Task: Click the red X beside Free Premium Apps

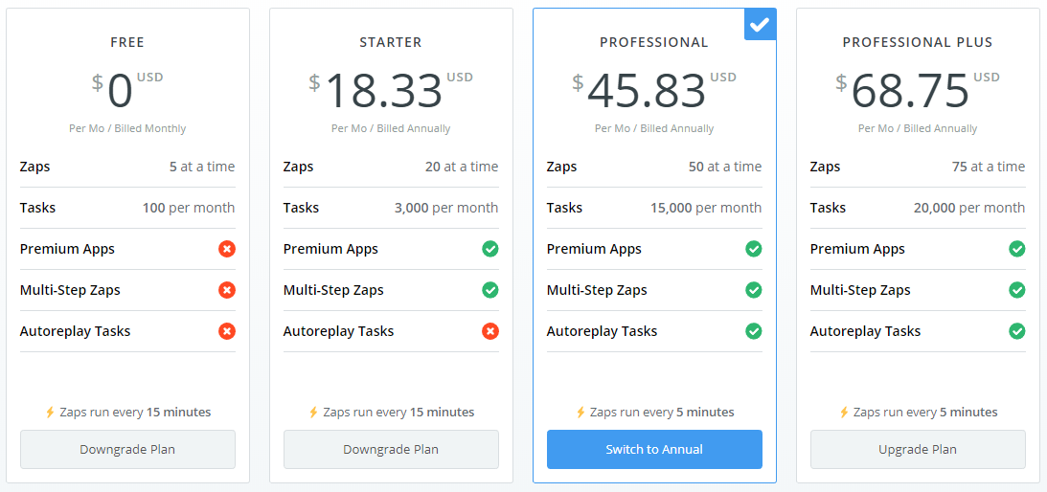Action: tap(227, 249)
